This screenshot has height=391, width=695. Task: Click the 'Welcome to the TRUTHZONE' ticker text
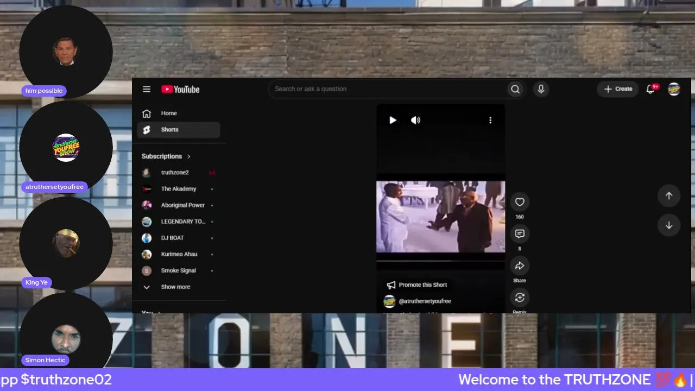554,380
